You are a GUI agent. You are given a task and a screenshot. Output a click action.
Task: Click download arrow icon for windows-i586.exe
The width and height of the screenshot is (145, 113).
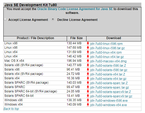[88, 100]
